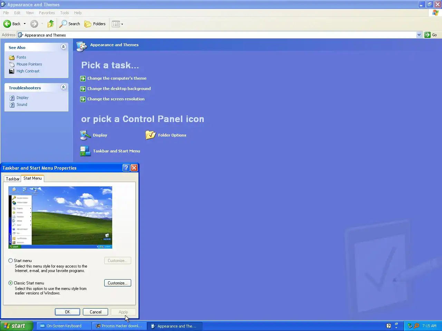Select the Start menu radio option

coord(11,261)
